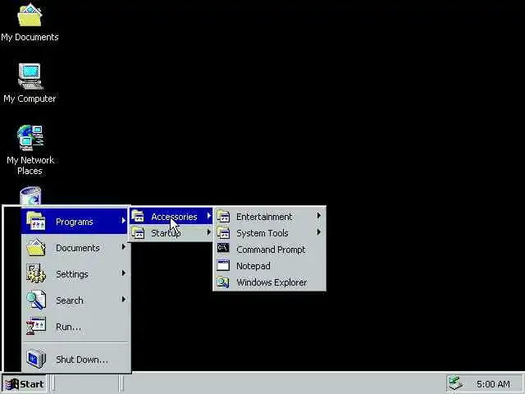The width and height of the screenshot is (525, 394).
Task: Click the Shut Down monitor icon
Action: [x=36, y=359]
